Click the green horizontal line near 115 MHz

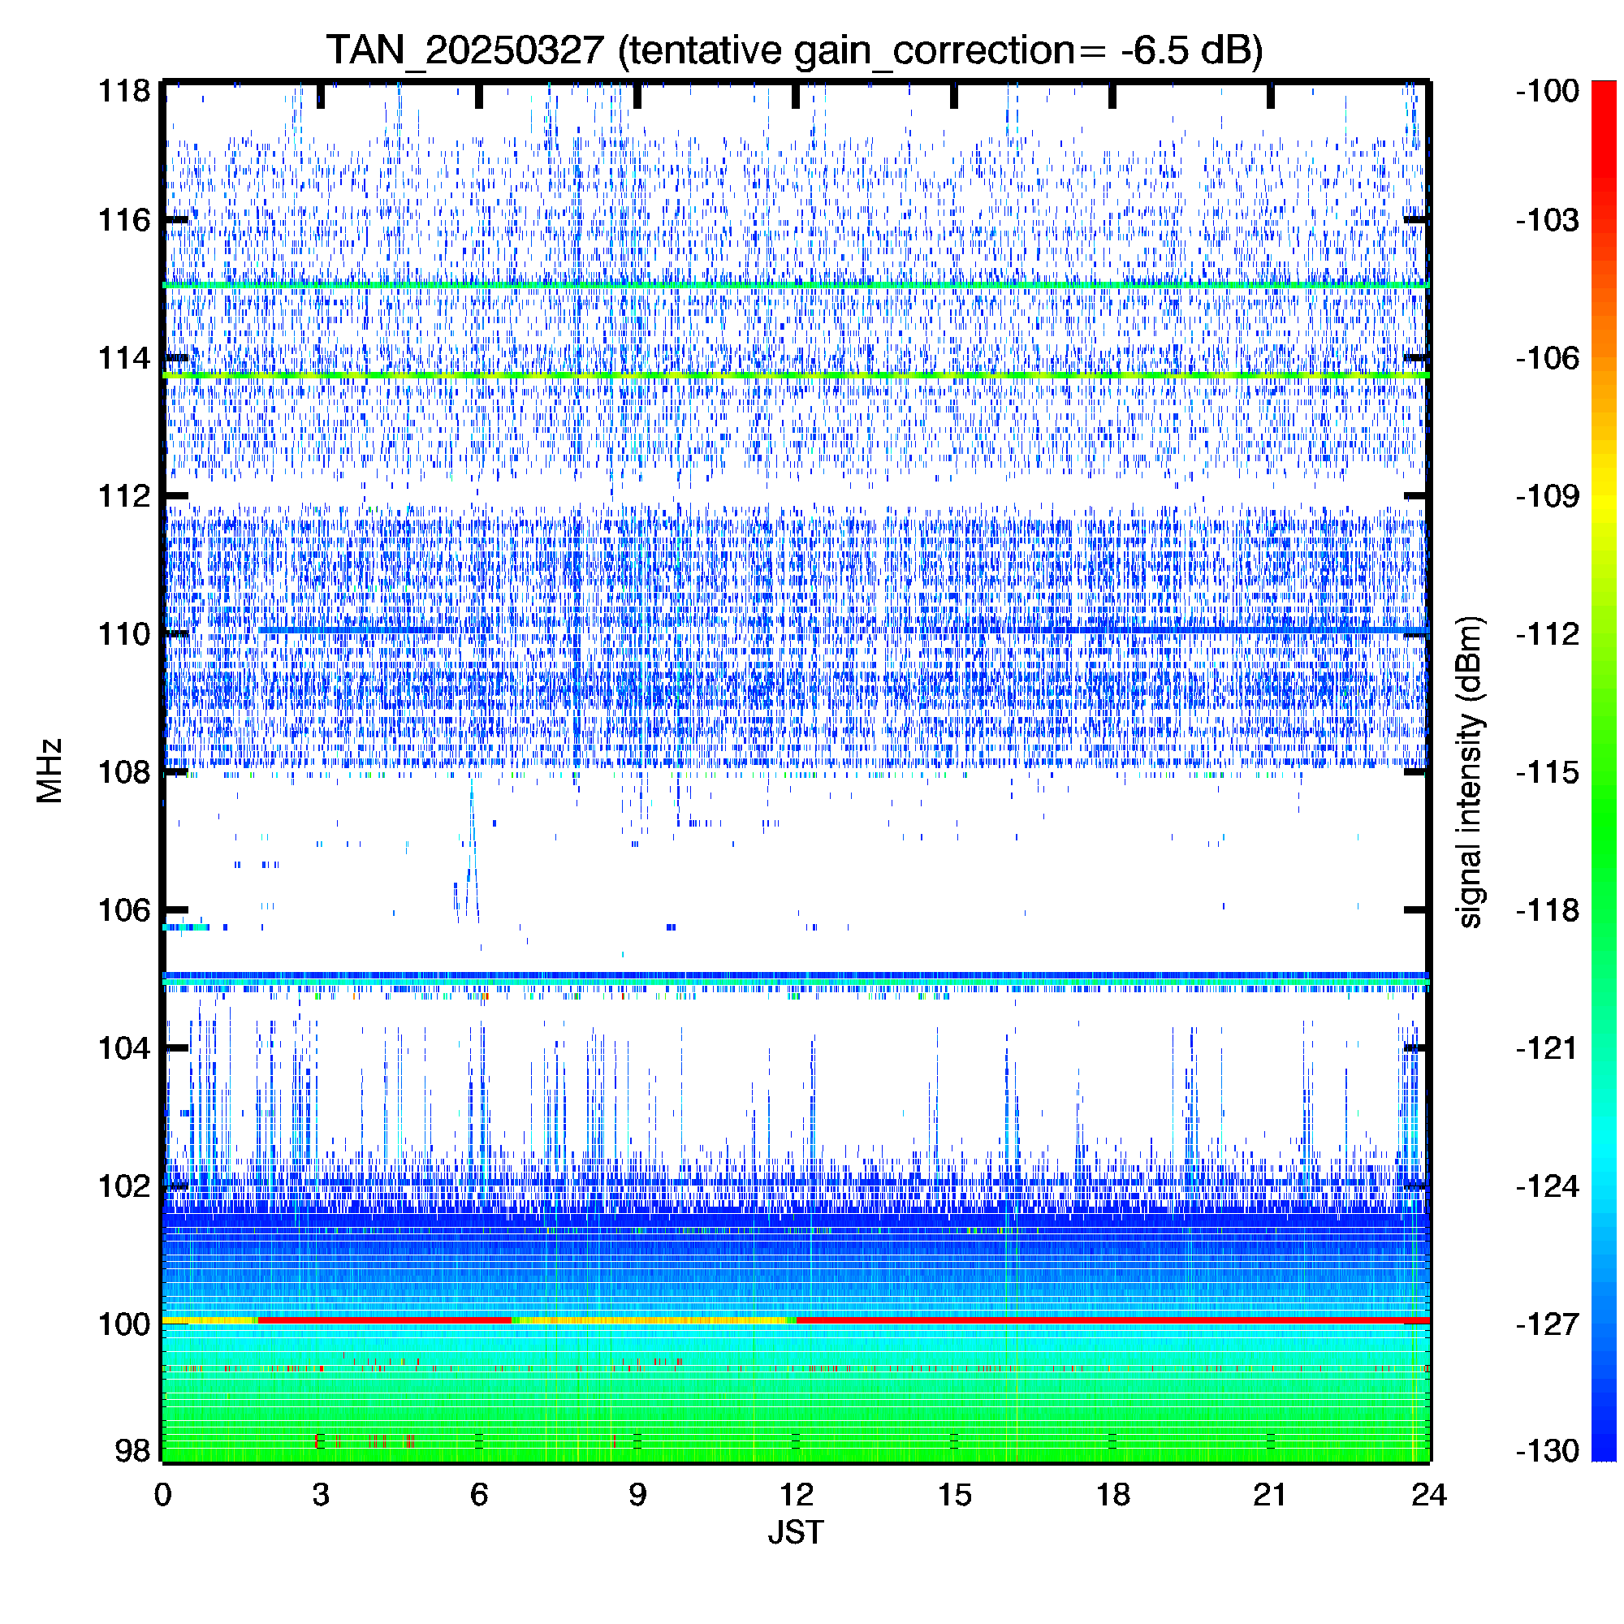coord(793,285)
